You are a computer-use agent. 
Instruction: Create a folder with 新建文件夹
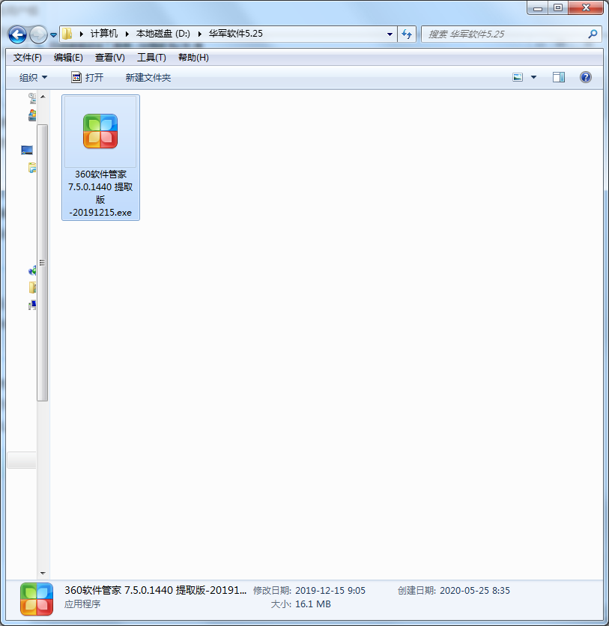(x=148, y=77)
